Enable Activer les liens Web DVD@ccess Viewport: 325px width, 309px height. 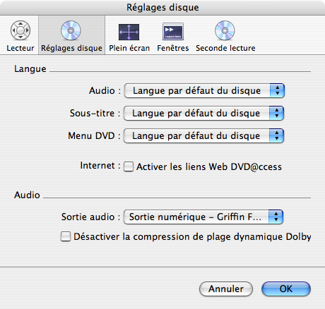129,166
